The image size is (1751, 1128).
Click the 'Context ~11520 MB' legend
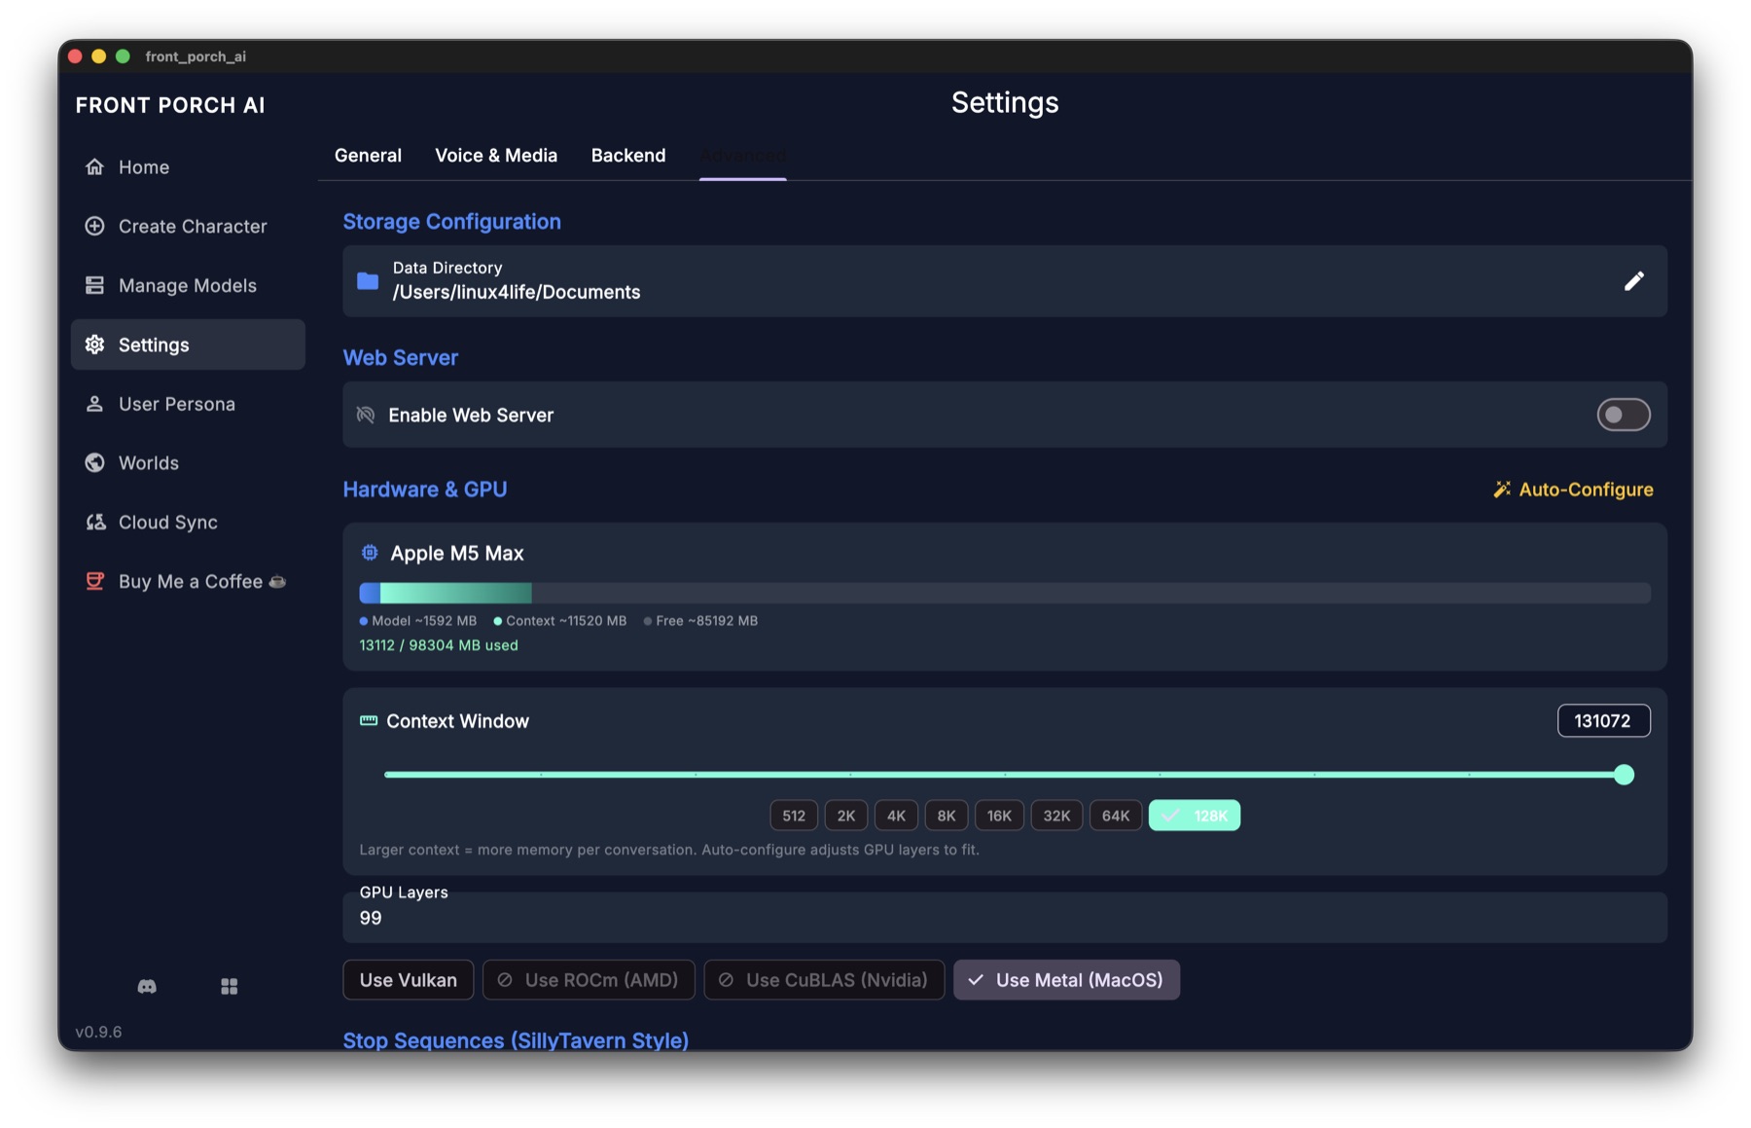tap(560, 621)
